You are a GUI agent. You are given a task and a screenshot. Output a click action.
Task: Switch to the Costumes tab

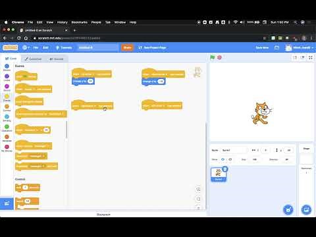pyautogui.click(x=33, y=59)
